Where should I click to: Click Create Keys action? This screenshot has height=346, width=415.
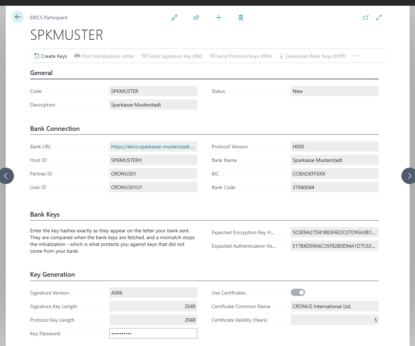point(50,56)
